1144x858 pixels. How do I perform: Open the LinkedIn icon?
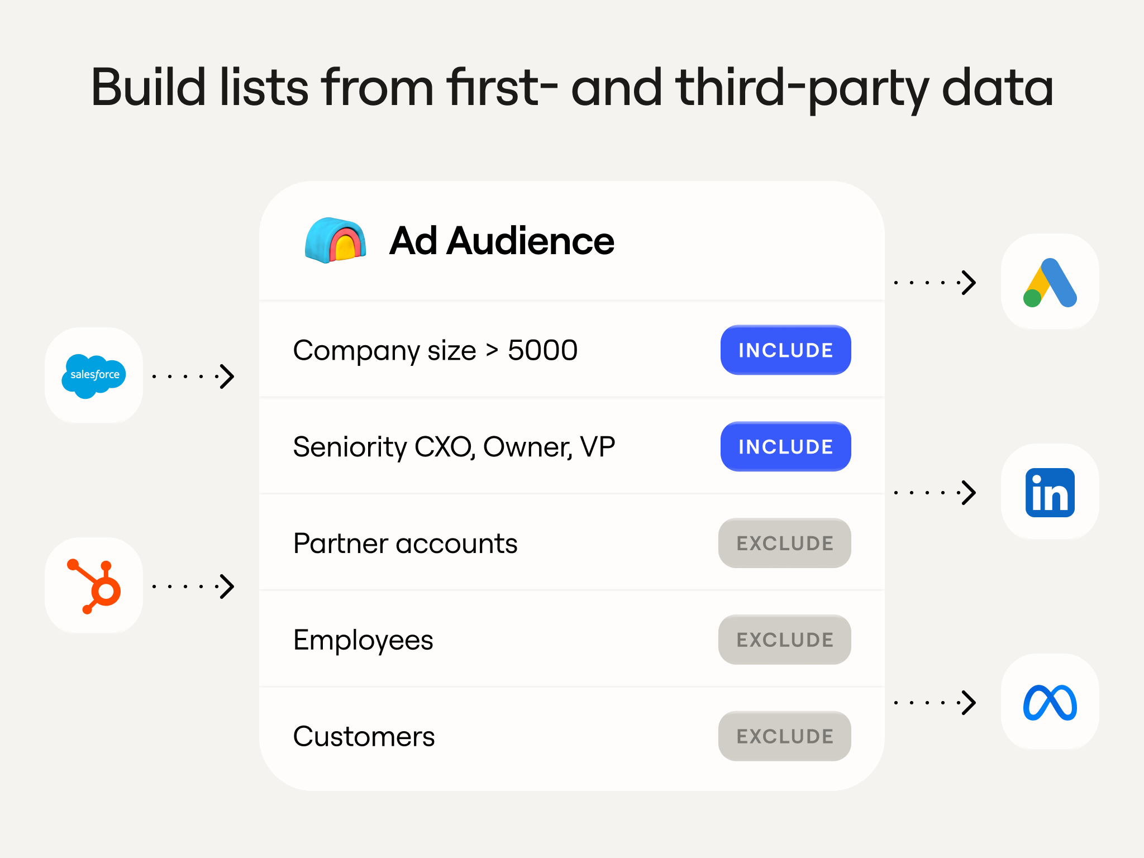coord(1050,492)
